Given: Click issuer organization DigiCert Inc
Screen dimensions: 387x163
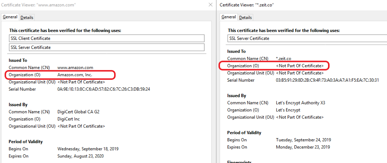Looking at the screenshot, I should coord(68,119).
